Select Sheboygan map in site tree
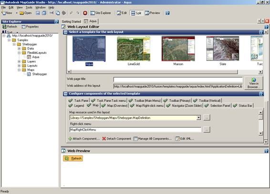Screen dimensions: 270x194 pos(40,74)
